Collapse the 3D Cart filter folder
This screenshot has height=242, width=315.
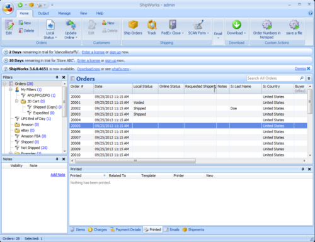(16, 101)
